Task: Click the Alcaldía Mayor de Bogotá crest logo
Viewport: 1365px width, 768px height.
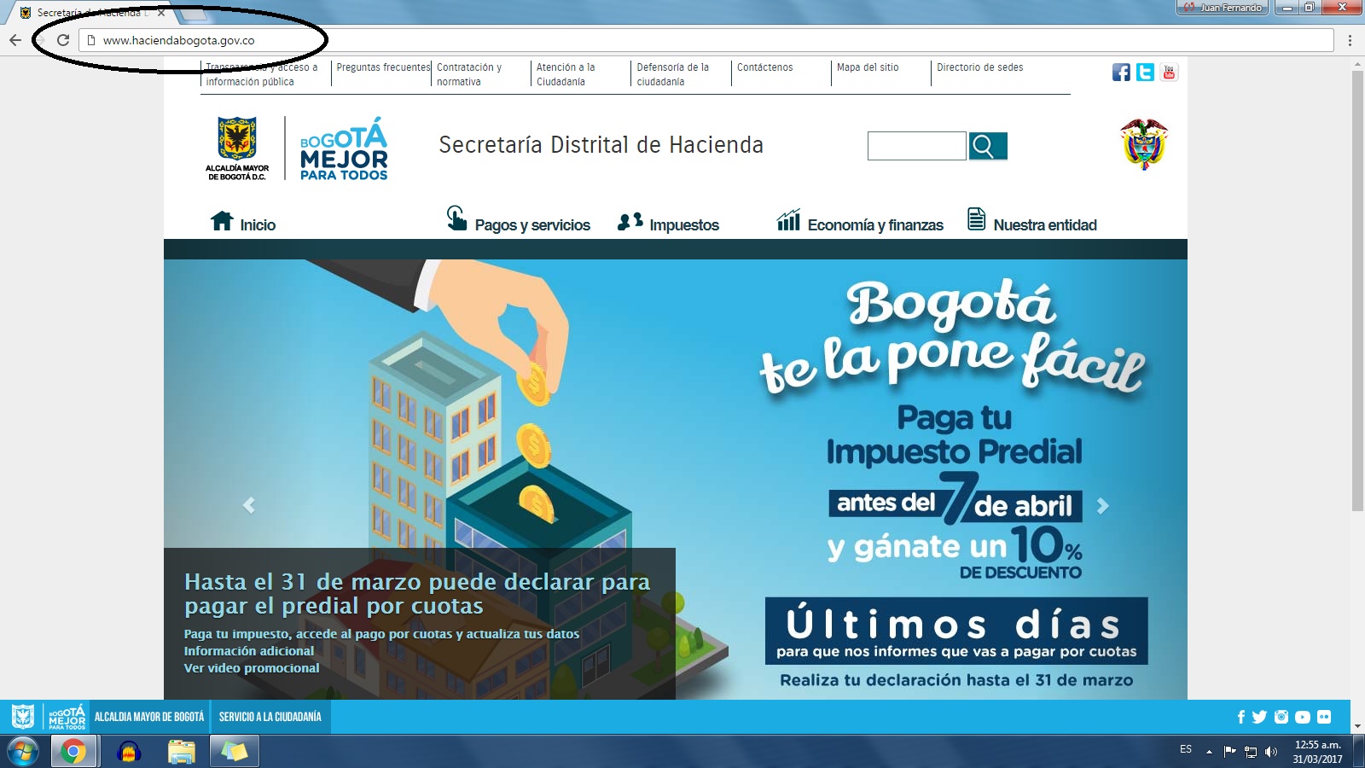Action: click(x=237, y=148)
